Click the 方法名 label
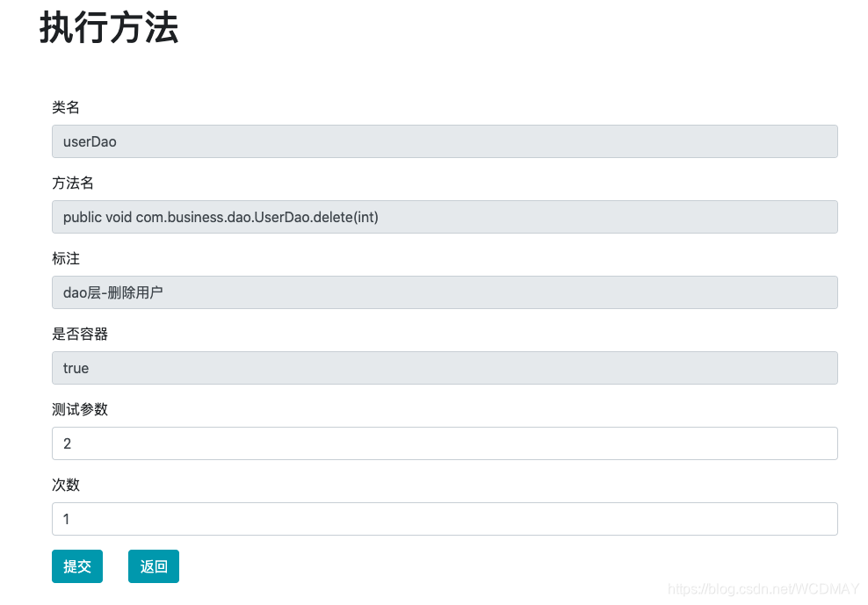This screenshot has width=868, height=605. click(73, 183)
